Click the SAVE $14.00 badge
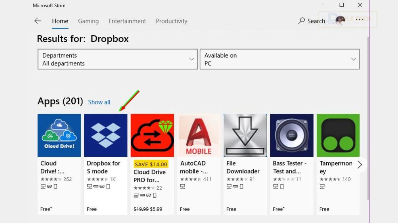The width and height of the screenshot is (398, 223). (151, 164)
